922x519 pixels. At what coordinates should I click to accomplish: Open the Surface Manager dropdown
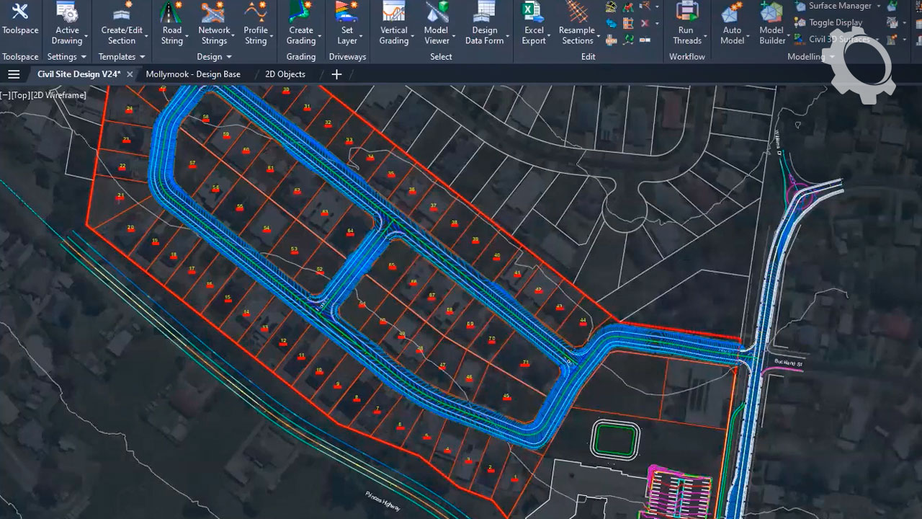[878, 6]
